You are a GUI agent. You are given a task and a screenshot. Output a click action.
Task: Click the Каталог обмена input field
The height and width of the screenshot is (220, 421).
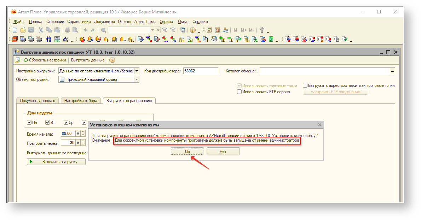[325, 71]
